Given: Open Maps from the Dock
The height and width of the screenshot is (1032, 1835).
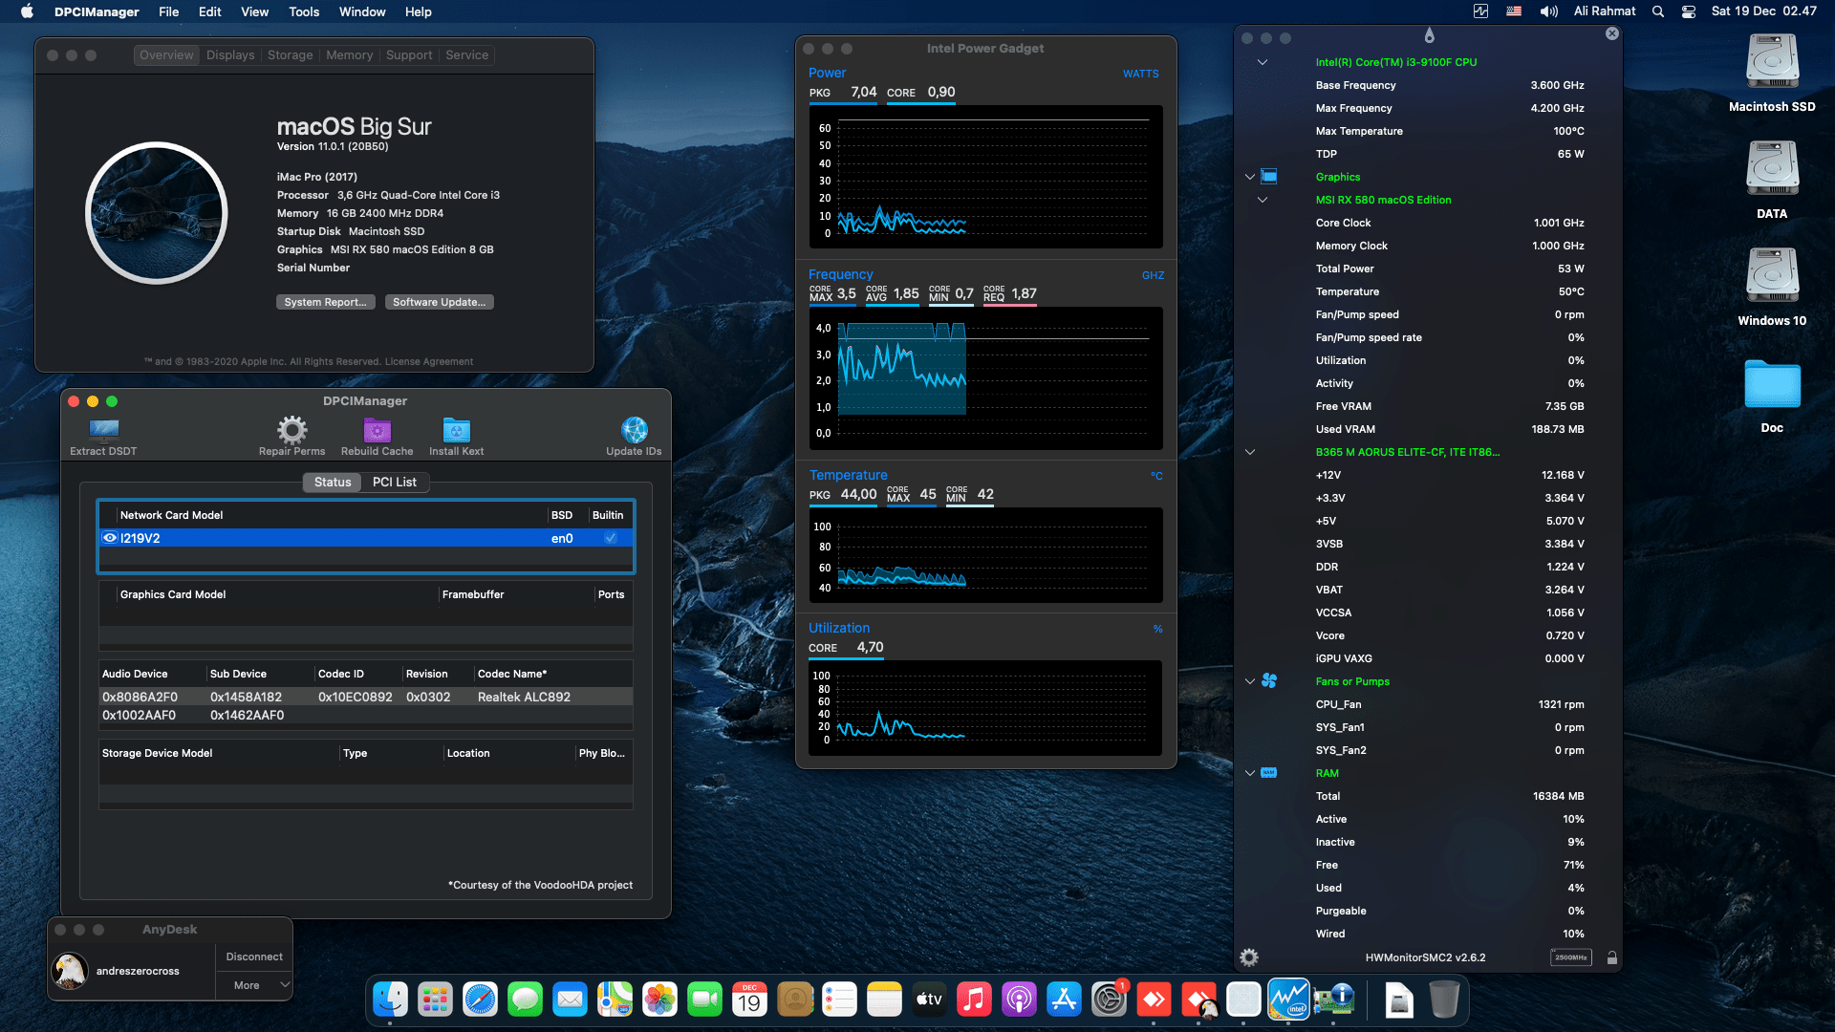Looking at the screenshot, I should click(615, 1000).
